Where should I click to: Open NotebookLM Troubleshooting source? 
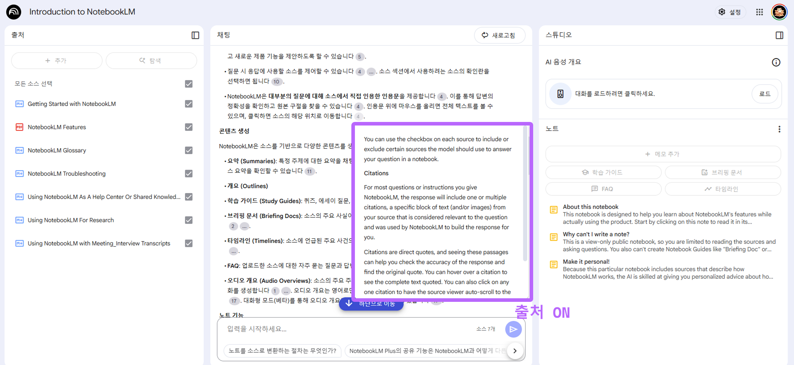point(67,174)
